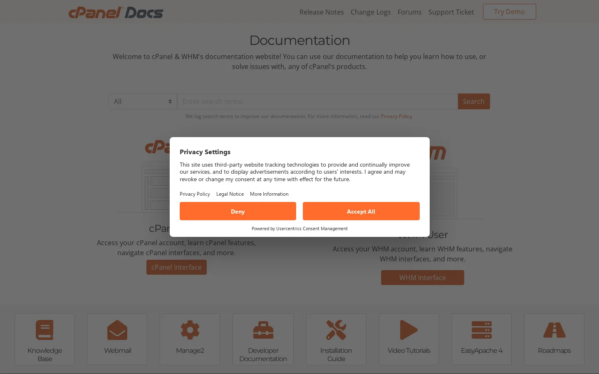Image resolution: width=599 pixels, height=374 pixels.
Task: Click the orange Search button
Action: [x=474, y=101]
